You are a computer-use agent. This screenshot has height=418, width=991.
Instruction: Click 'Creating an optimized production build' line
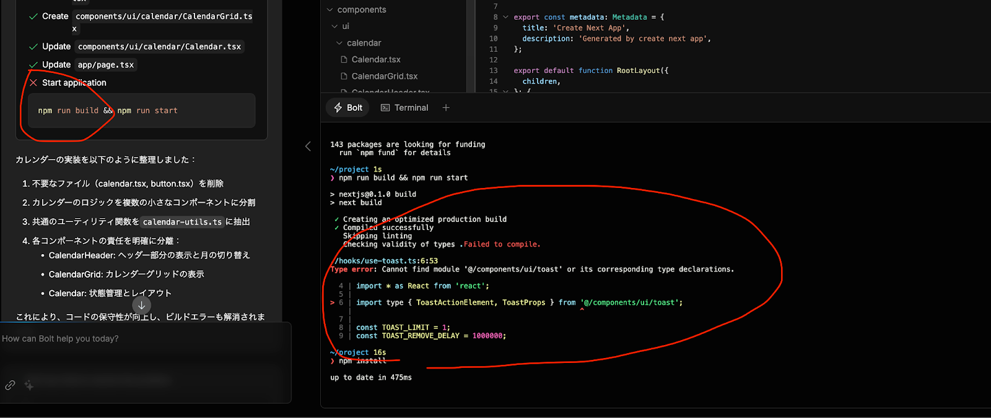pos(425,220)
